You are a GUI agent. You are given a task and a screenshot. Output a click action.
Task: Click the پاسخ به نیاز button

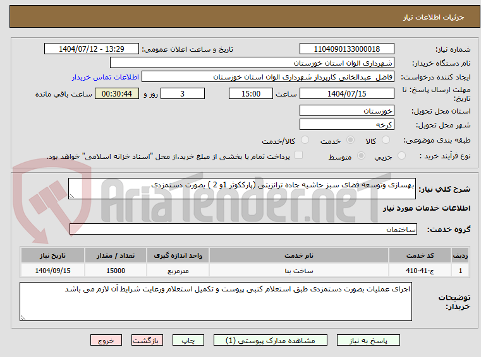pos(368,340)
